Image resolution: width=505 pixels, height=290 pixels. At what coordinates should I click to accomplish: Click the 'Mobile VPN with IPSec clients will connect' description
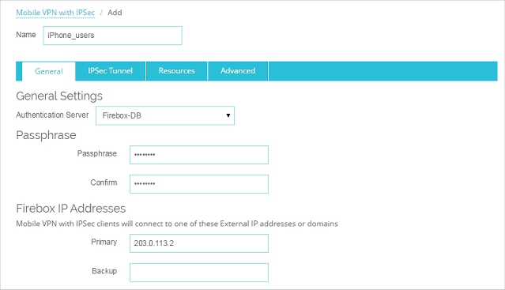tap(177, 224)
